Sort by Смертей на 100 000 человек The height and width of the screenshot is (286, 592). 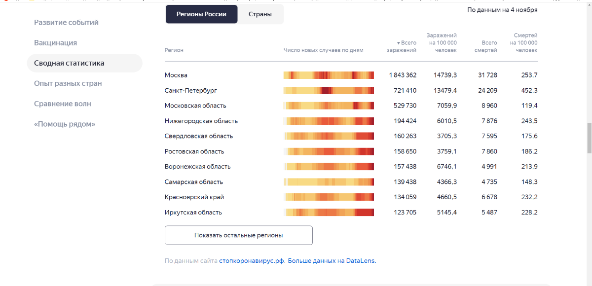point(523,43)
